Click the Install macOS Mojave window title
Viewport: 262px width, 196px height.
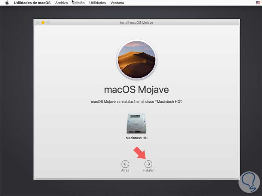click(136, 22)
